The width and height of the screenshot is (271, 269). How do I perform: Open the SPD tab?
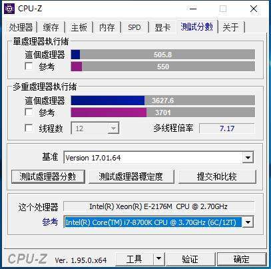pos(135,27)
